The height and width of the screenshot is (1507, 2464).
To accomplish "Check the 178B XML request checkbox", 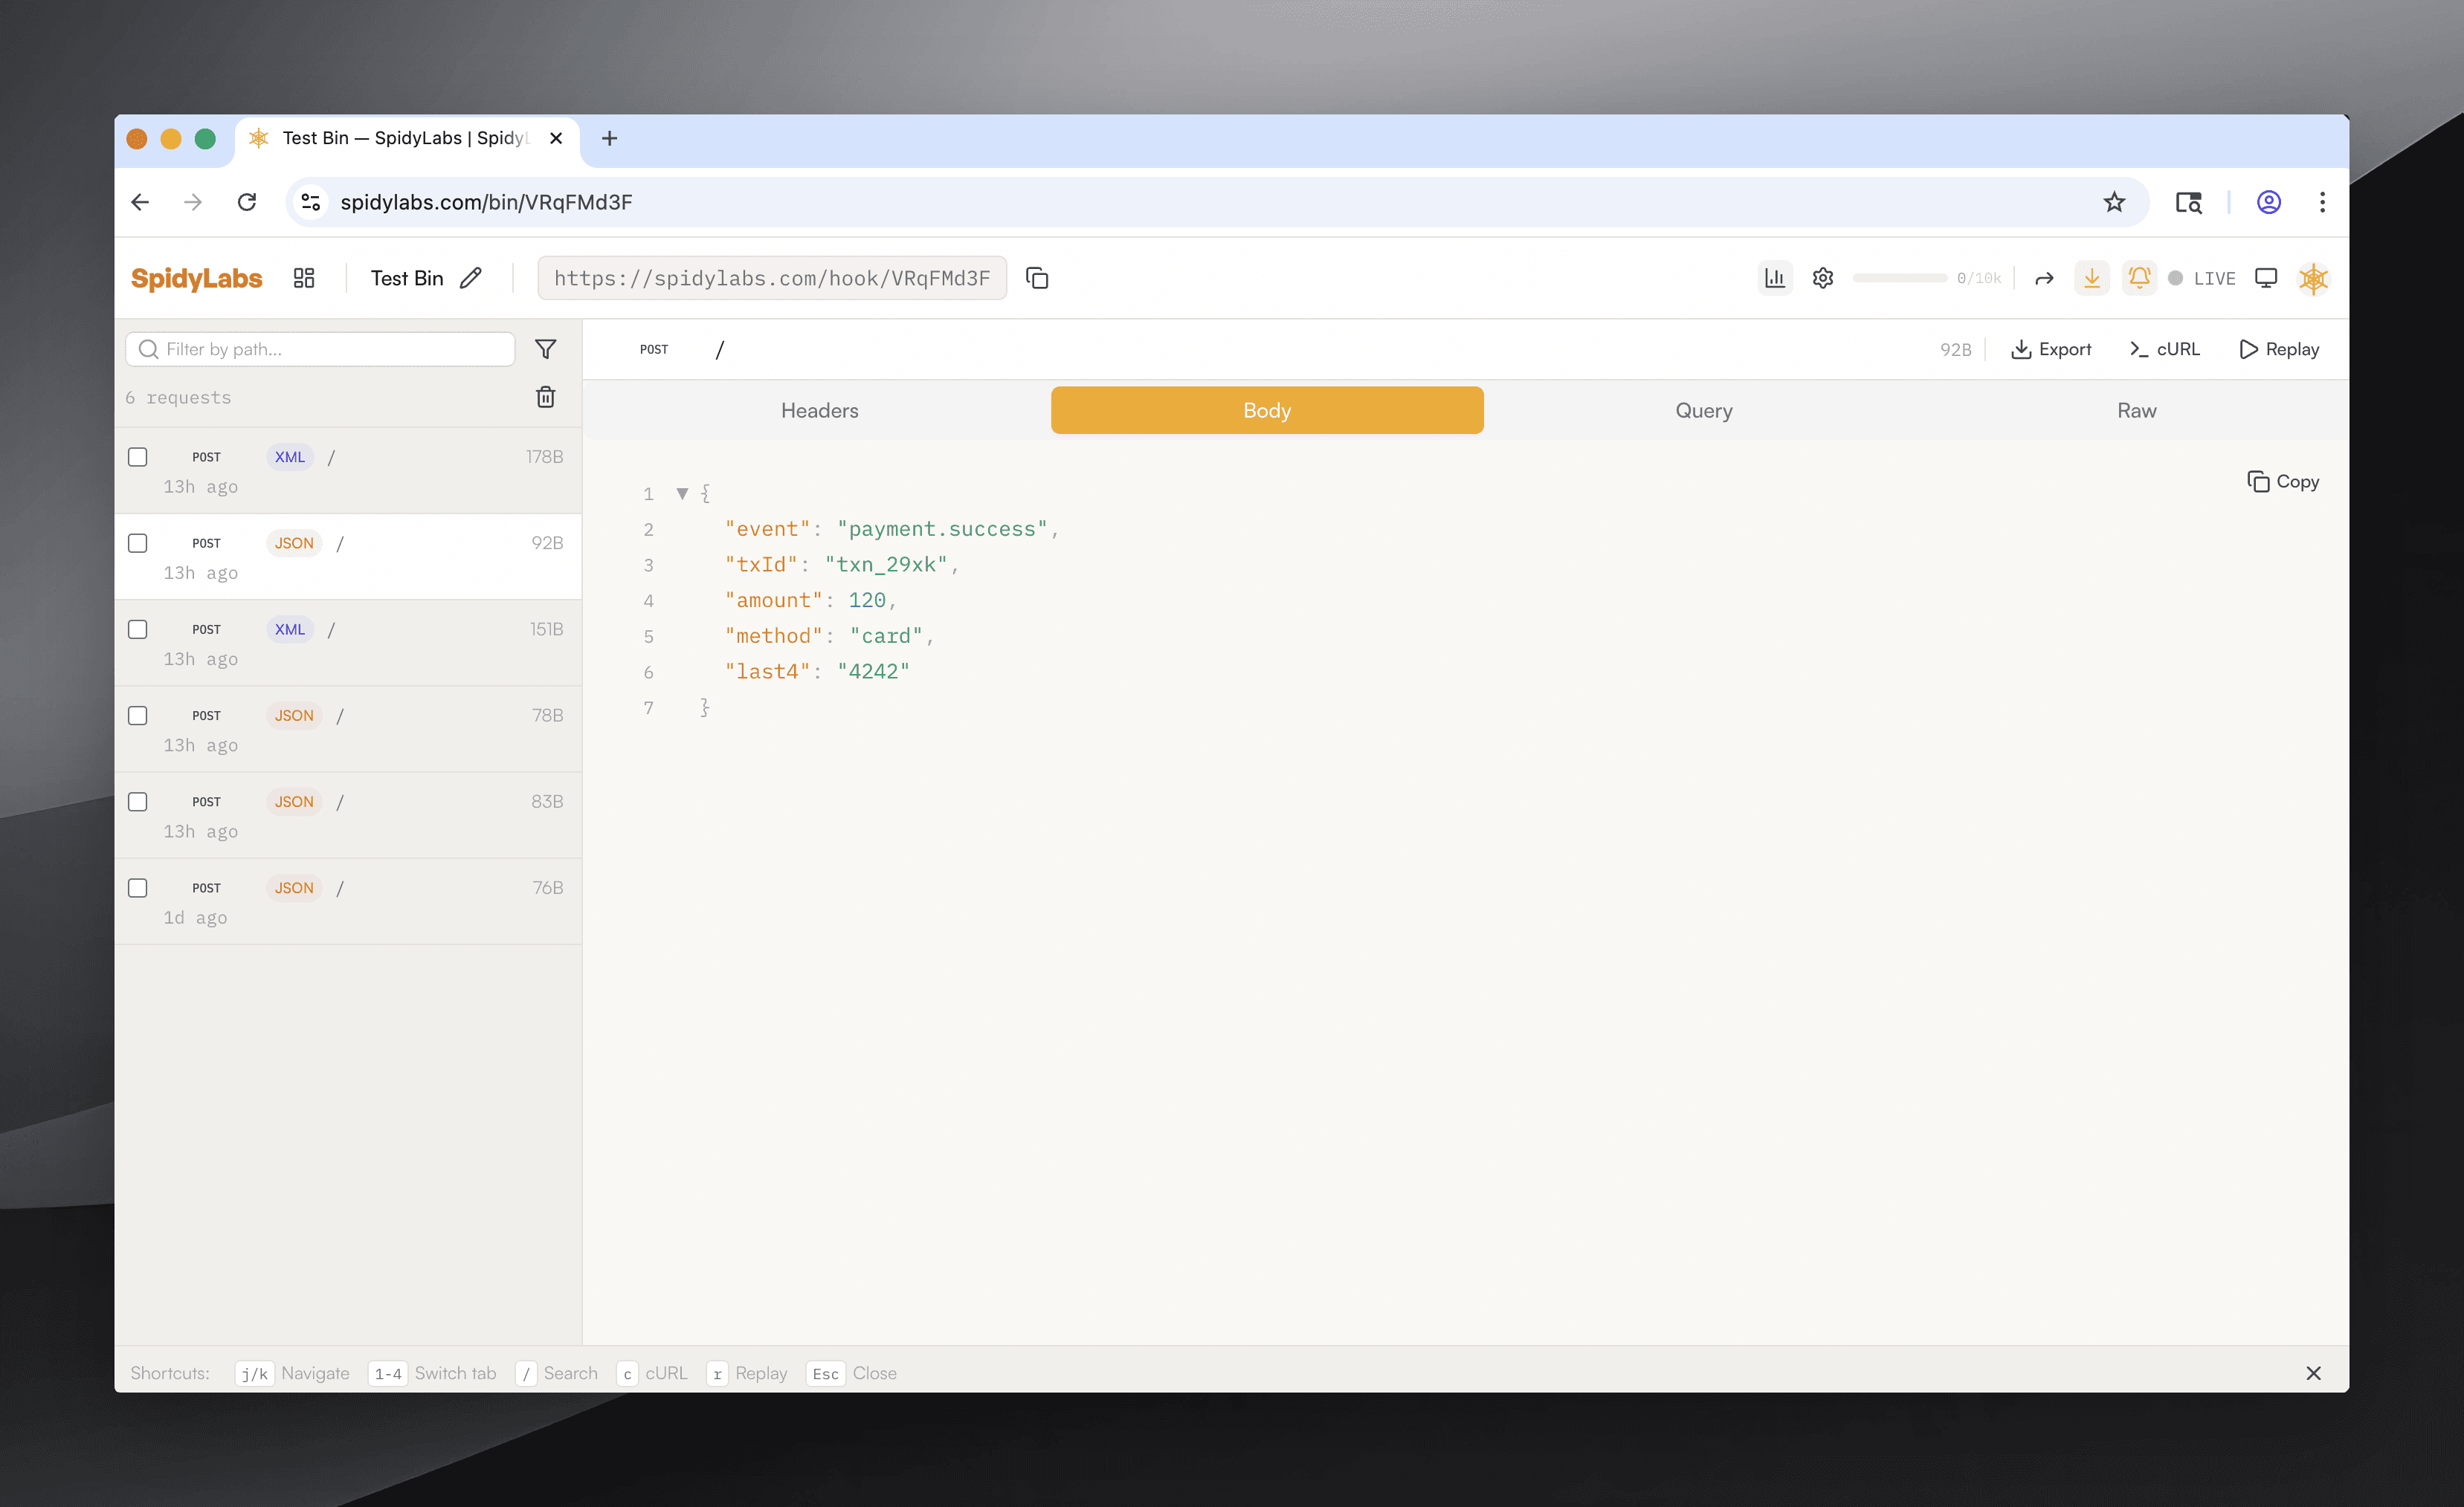I will [x=138, y=457].
